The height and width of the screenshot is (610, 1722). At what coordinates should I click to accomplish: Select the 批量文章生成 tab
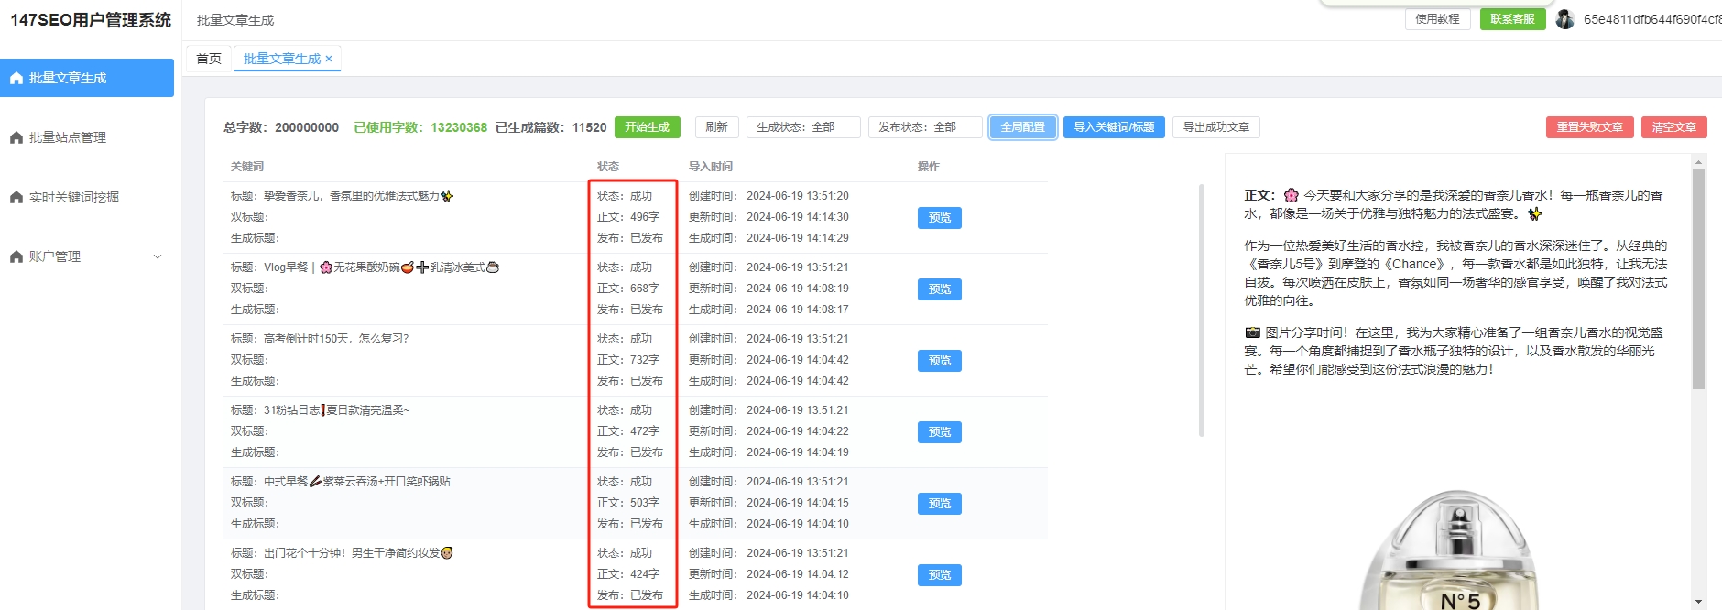point(282,59)
